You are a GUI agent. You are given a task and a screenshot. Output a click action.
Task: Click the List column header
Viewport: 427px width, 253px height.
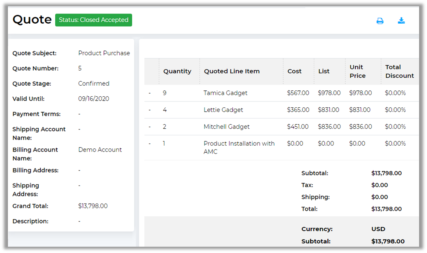tap(324, 71)
